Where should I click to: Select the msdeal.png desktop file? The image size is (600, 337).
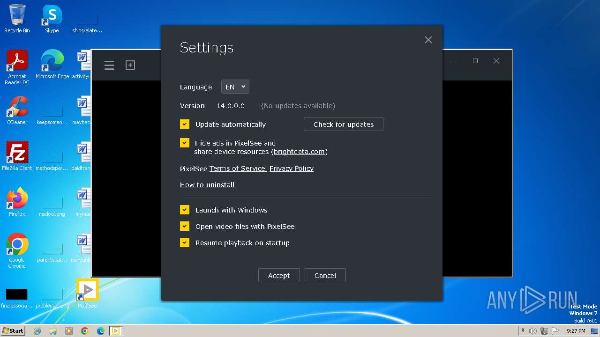52,205
